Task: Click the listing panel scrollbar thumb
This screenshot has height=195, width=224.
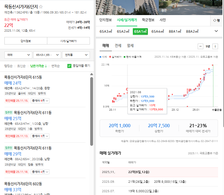Action: pyautogui.click(x=91, y=111)
